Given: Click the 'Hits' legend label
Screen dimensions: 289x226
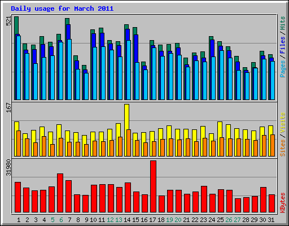Looking at the screenshot, I should [x=283, y=23].
